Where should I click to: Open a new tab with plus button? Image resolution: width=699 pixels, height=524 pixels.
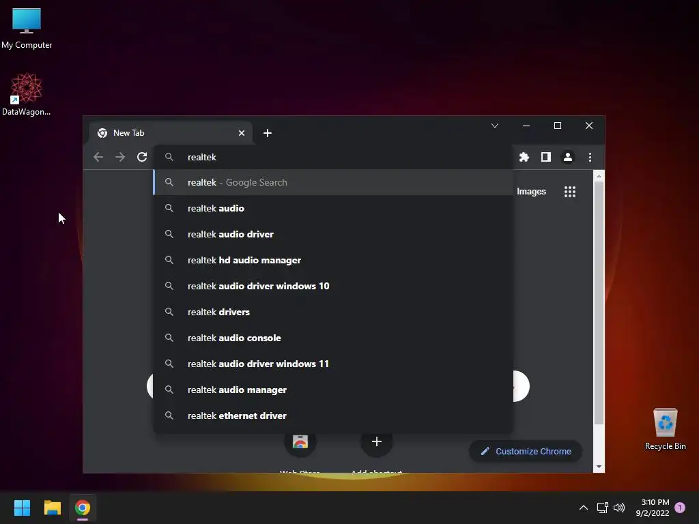pyautogui.click(x=267, y=133)
